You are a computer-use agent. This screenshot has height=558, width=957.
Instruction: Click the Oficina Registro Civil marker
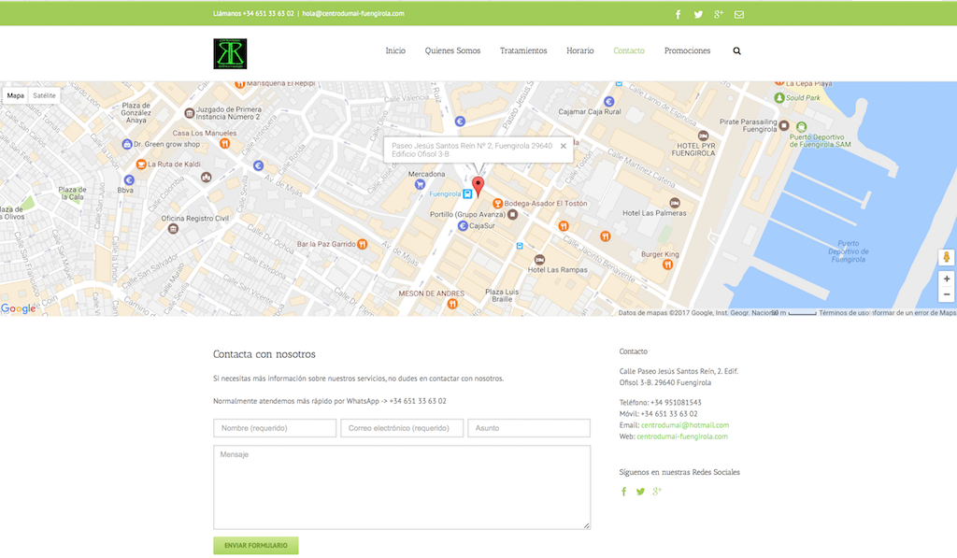[x=173, y=229]
